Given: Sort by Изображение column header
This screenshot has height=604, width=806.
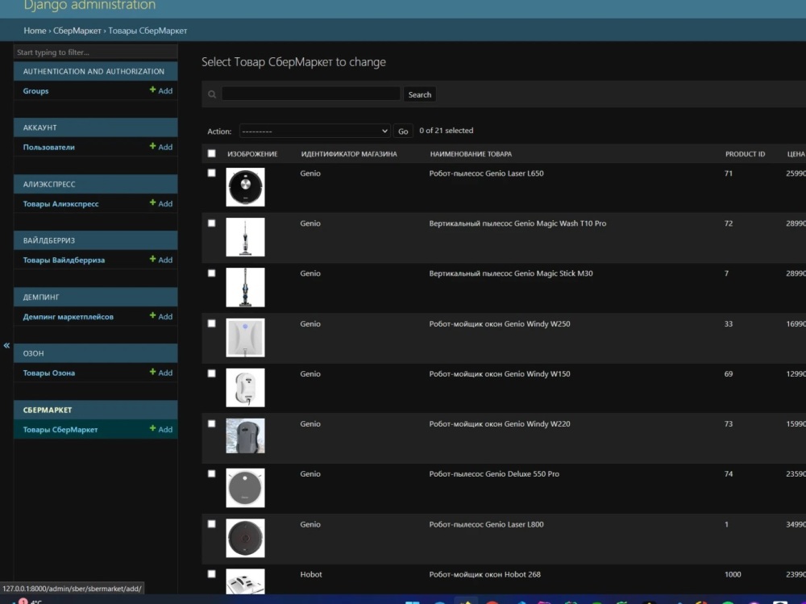Looking at the screenshot, I should pos(252,154).
